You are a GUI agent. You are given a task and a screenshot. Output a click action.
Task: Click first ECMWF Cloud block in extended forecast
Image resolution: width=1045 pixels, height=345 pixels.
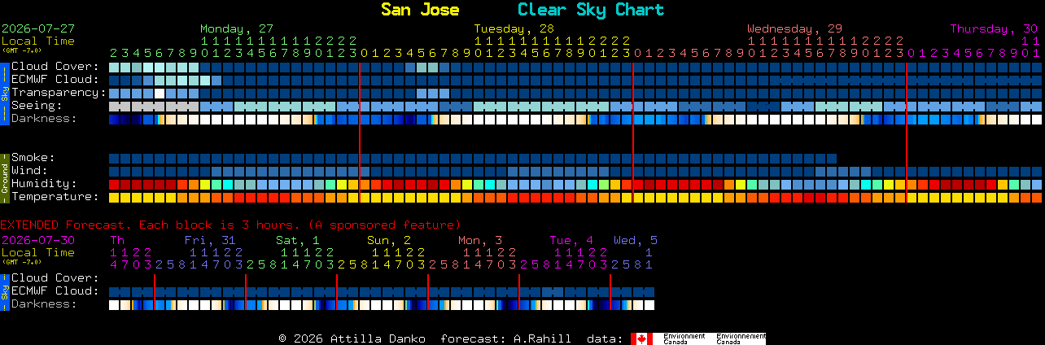tap(115, 291)
